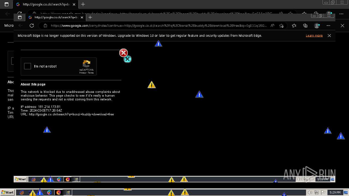The width and height of the screenshot is (349, 196).
Task: Open Settings and more menu in front window
Action: point(328,26)
